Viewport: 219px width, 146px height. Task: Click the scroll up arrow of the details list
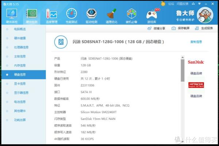click(182, 57)
